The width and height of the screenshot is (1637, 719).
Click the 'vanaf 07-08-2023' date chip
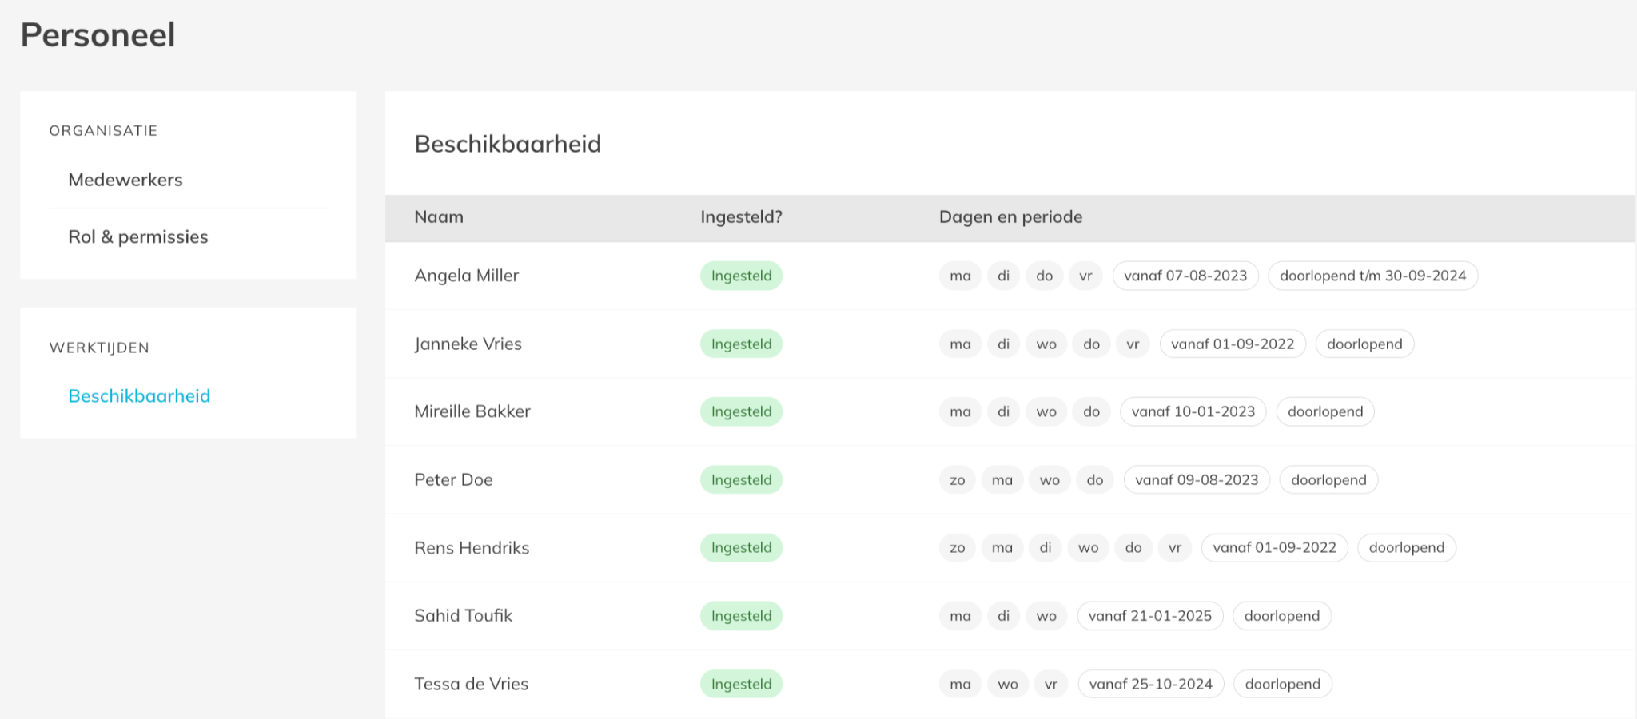coord(1185,276)
